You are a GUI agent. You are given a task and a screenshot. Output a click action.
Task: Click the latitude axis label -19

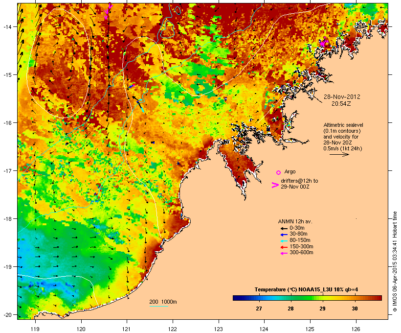tap(7, 267)
